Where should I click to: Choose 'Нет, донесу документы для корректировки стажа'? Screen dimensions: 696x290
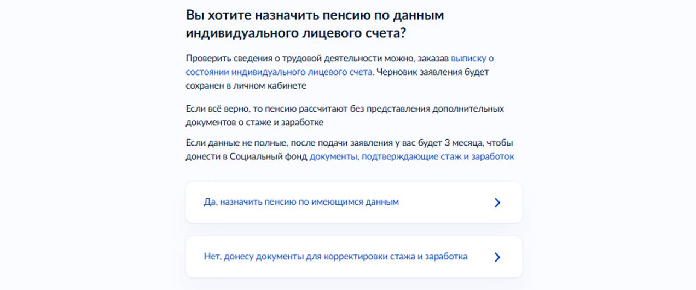[x=353, y=257]
